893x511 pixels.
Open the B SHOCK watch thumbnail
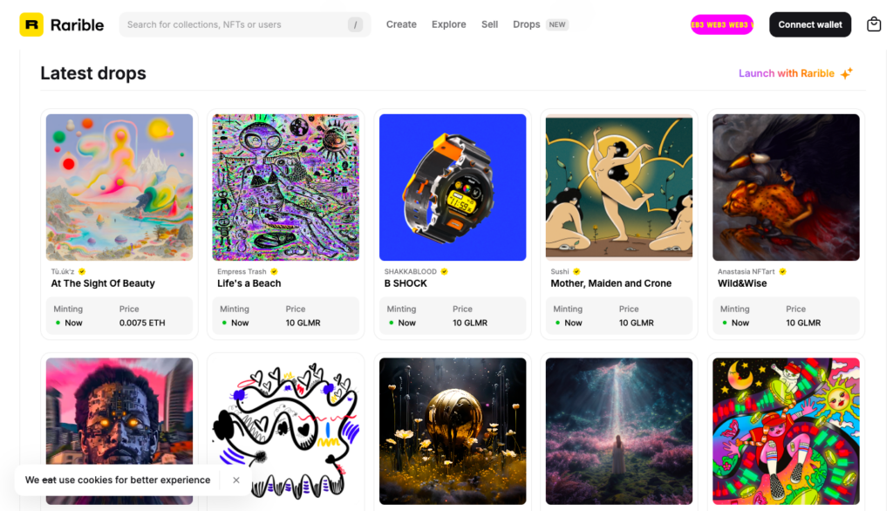coord(453,187)
